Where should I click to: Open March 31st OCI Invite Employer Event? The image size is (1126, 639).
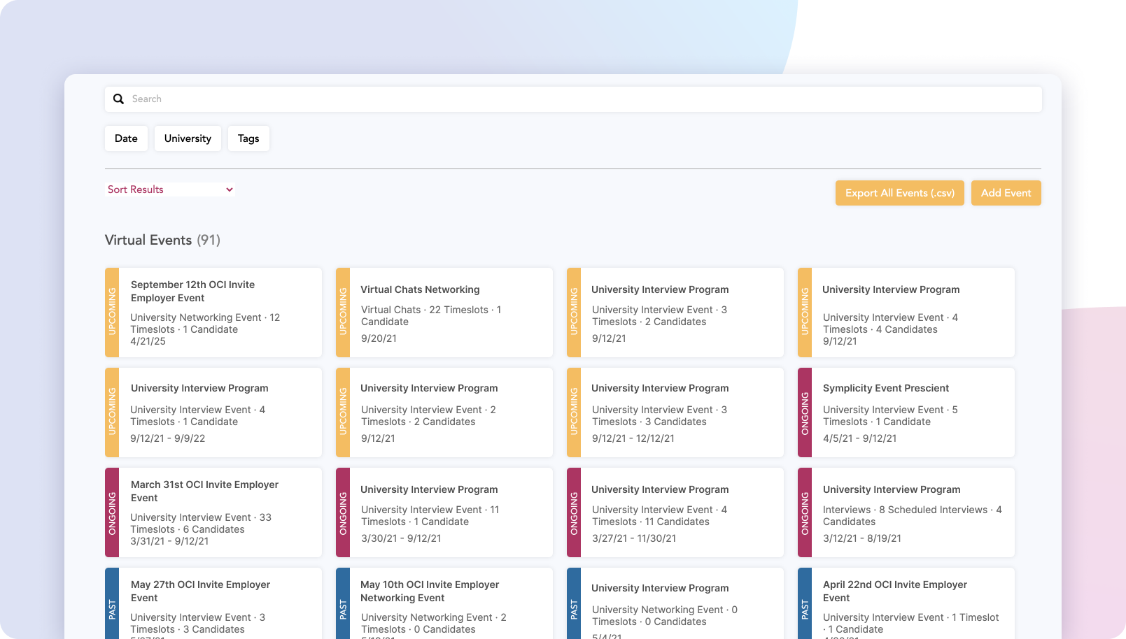(x=204, y=491)
